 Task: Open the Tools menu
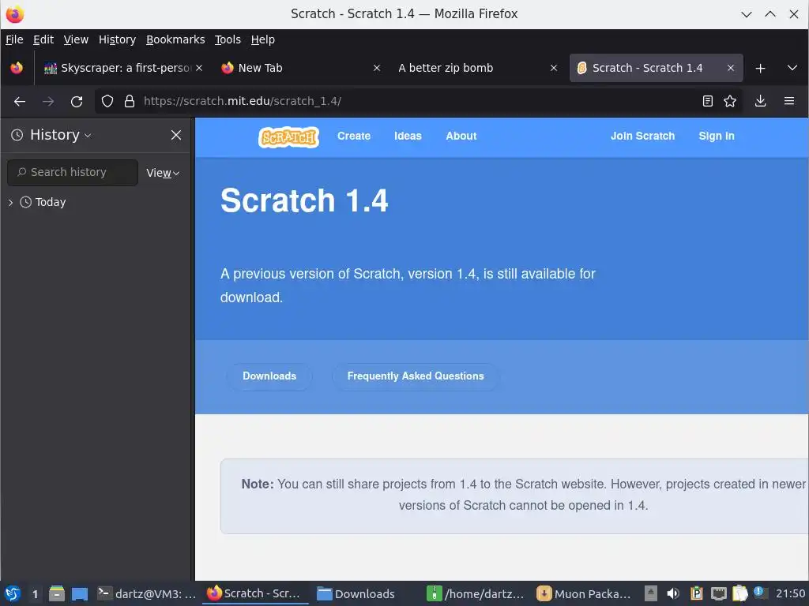pos(228,39)
